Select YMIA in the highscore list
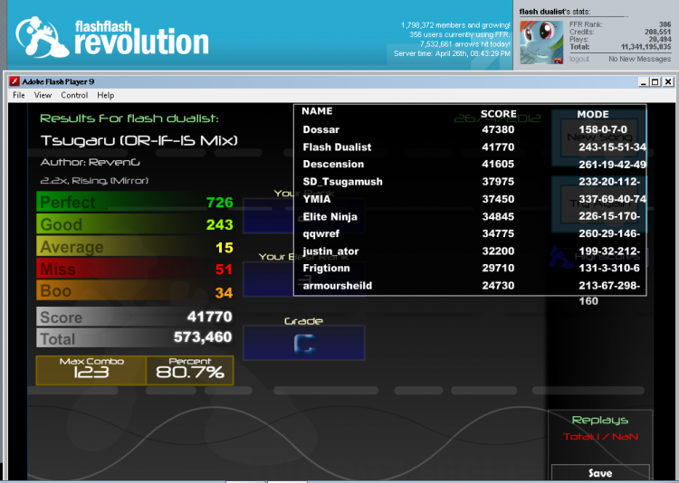Viewport: 679px width, 483px height. (317, 199)
